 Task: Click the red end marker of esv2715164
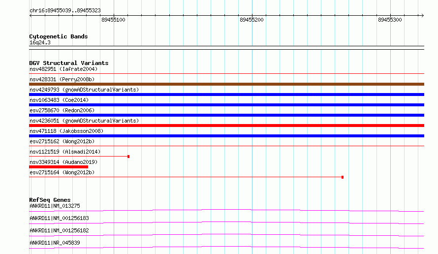pyautogui.click(x=343, y=177)
